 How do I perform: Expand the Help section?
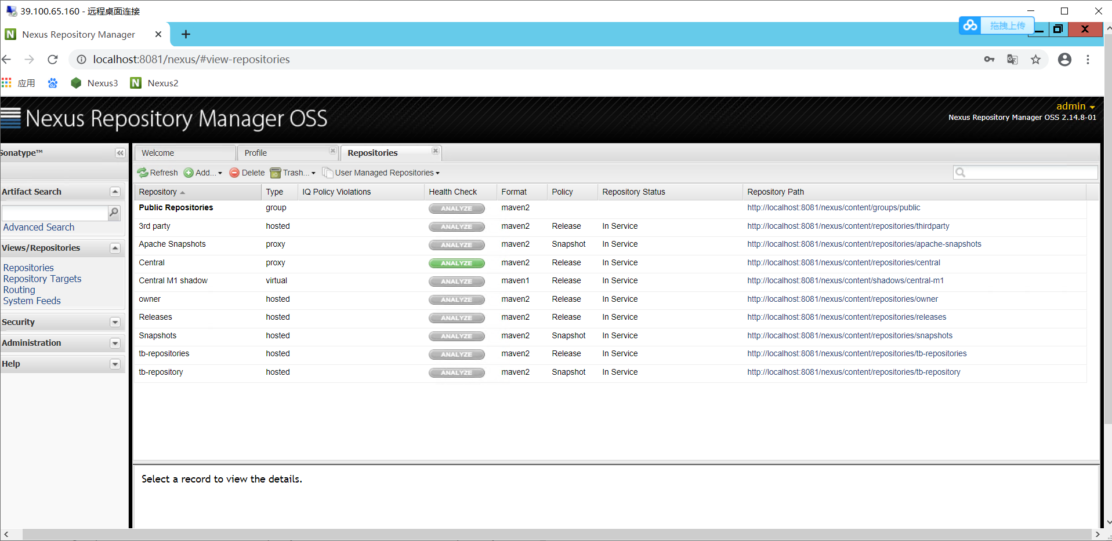(115, 364)
